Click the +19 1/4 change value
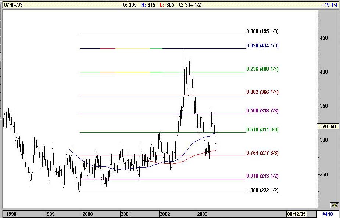The image size is (340, 218). click(330, 5)
